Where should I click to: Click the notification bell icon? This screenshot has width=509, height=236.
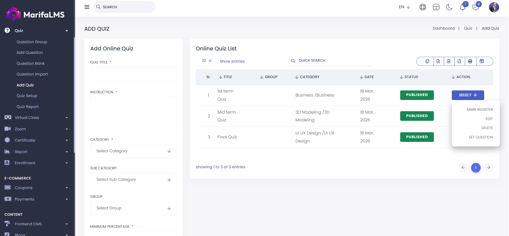coord(462,7)
